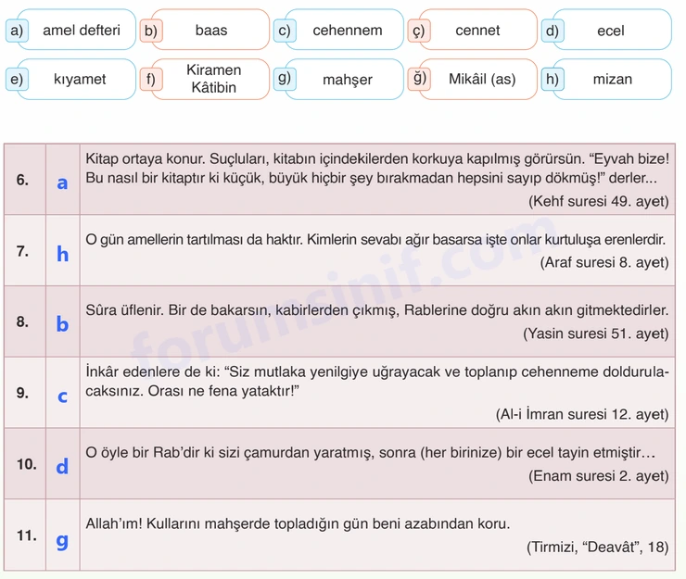Click the answer 'g' in row 11

click(62, 541)
